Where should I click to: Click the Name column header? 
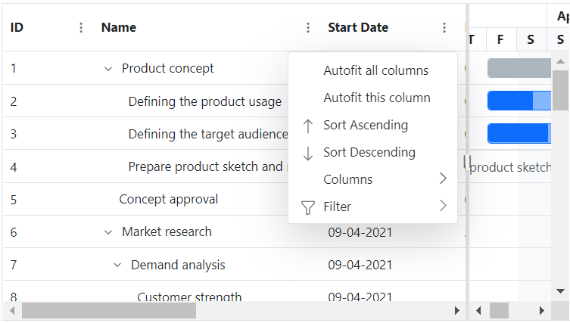(x=119, y=28)
